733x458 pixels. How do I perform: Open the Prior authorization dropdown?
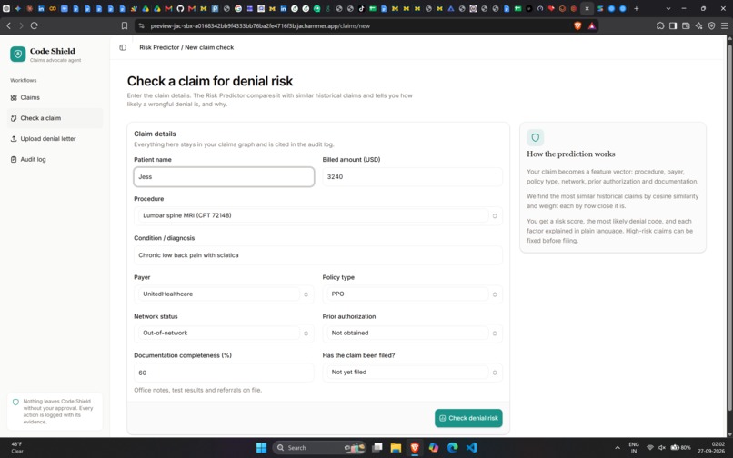click(412, 333)
